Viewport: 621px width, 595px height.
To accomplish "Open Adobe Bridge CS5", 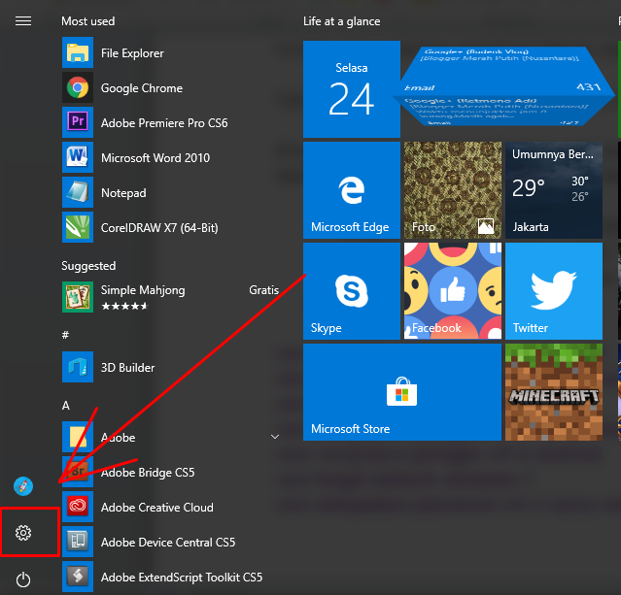I will (171, 472).
